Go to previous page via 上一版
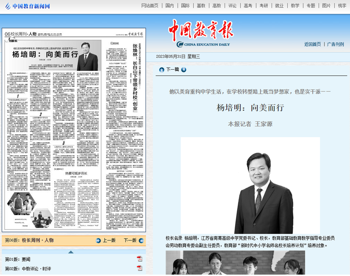350x276 pixels. 109,240
